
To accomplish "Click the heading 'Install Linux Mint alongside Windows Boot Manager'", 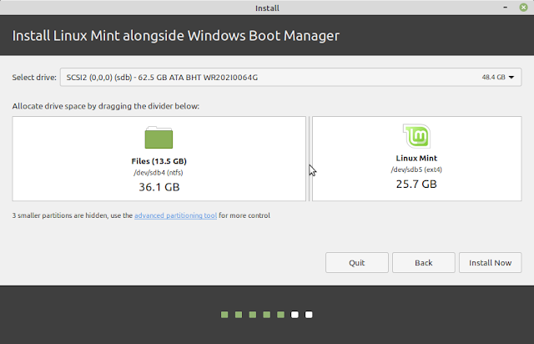I will click(x=176, y=35).
